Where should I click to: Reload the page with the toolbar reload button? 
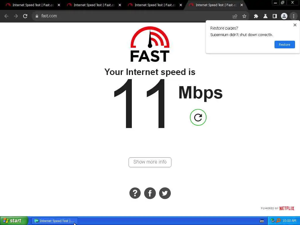[x=25, y=16]
